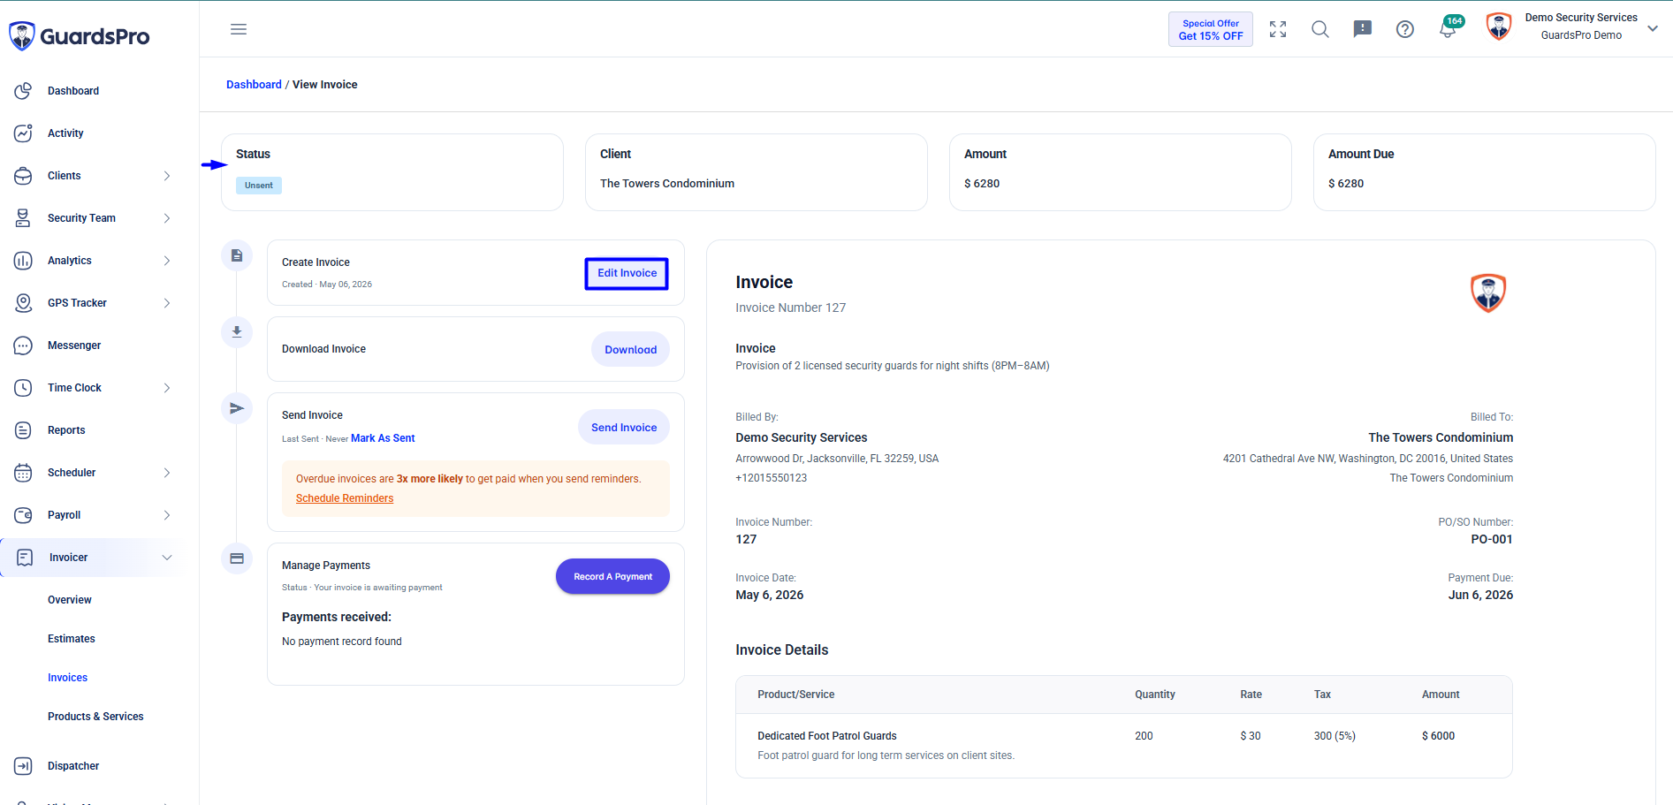Screen dimensions: 1673x805
Task: Expand the Clients submenu chevron
Action: click(x=167, y=176)
